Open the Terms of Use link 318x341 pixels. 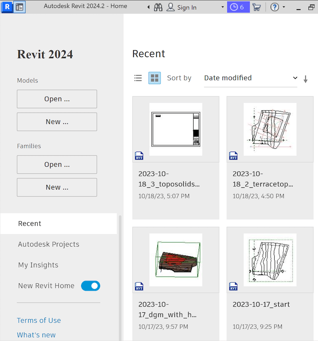(39, 320)
